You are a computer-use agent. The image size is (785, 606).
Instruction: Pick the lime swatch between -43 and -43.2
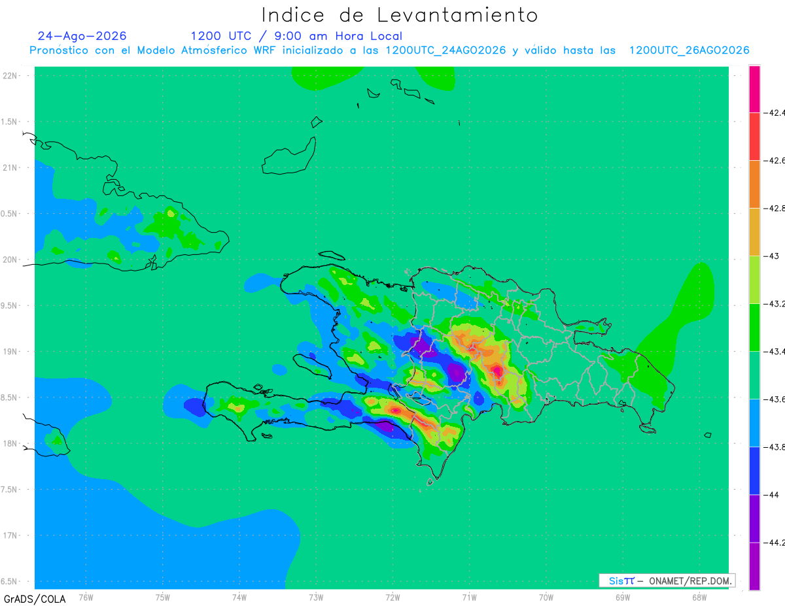[x=754, y=280]
